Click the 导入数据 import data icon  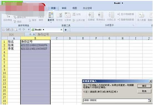tap(141, 15)
